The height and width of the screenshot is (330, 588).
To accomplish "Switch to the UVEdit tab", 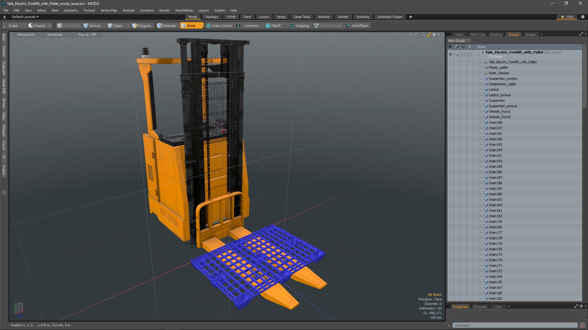I will pos(231,16).
